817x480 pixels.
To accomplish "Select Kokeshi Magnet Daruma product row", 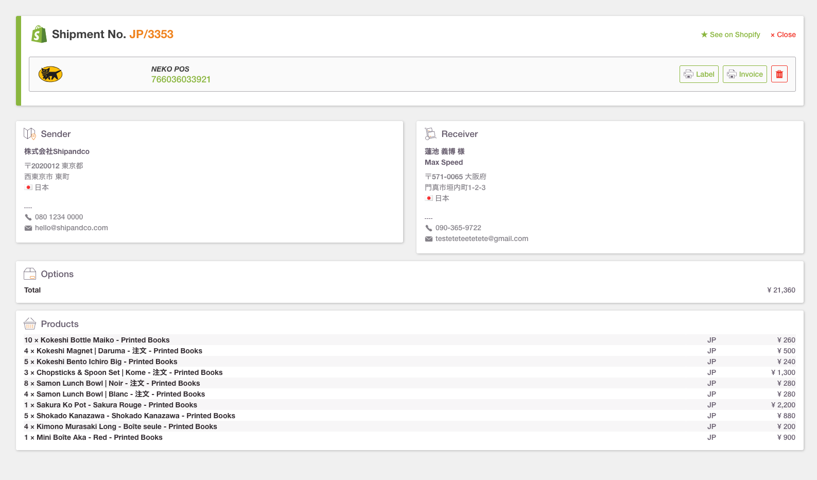I will click(410, 351).
